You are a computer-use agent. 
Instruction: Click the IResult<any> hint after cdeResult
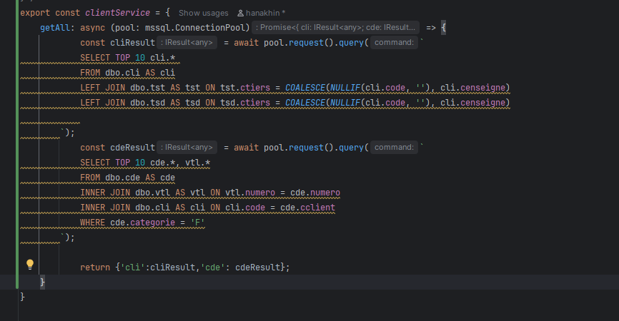(x=186, y=148)
